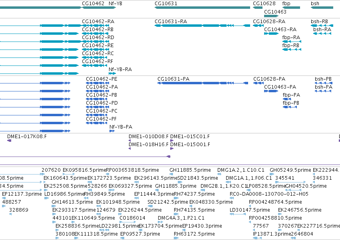Click the CG10462-PB protein label
The image size is (340, 240).
(101, 95)
